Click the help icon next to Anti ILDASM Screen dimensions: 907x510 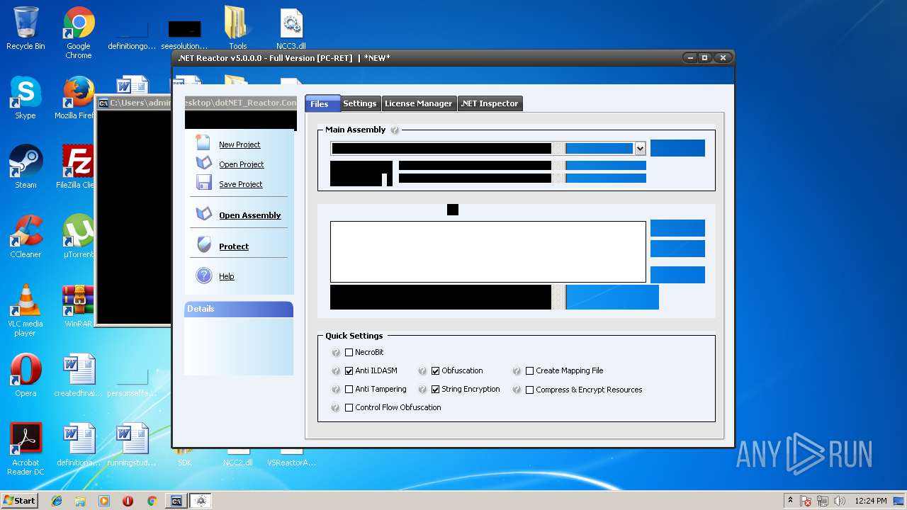336,371
